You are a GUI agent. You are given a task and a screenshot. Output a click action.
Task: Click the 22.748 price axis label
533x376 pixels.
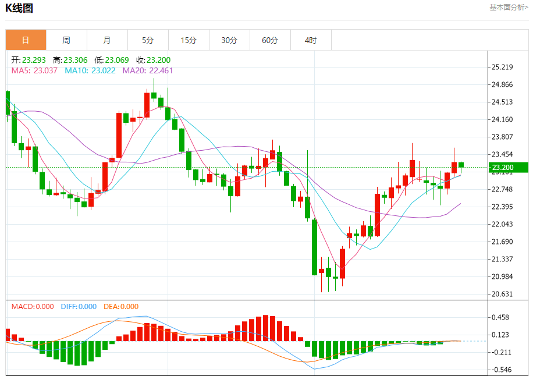[502, 189]
